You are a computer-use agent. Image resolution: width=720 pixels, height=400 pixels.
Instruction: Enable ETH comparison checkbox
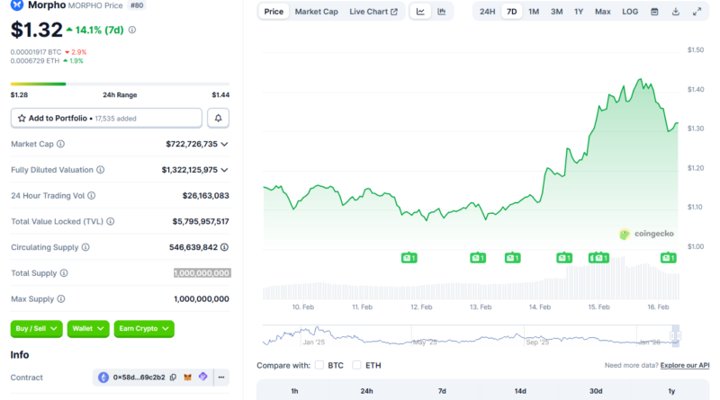pyautogui.click(x=357, y=365)
